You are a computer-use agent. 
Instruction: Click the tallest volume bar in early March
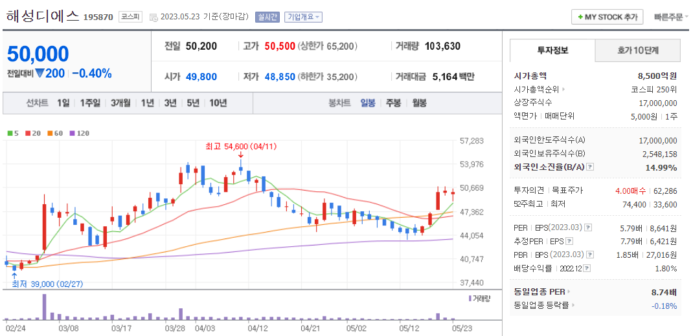[x=44, y=306]
